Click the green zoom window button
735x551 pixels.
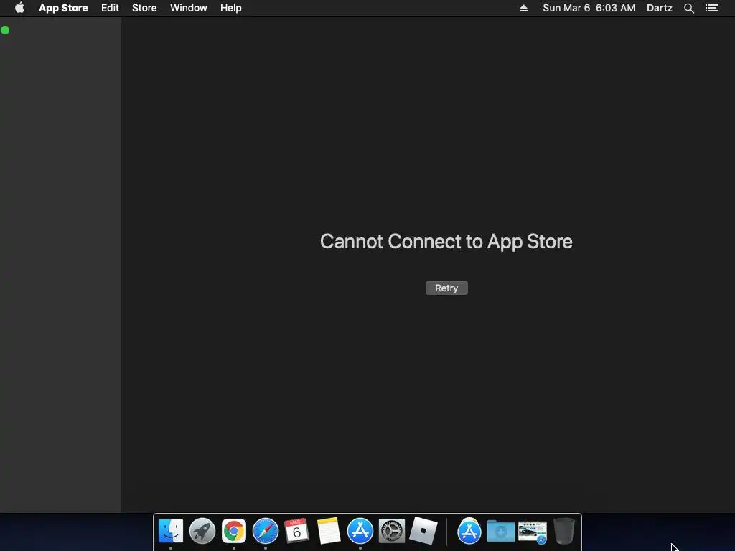[x=5, y=30]
